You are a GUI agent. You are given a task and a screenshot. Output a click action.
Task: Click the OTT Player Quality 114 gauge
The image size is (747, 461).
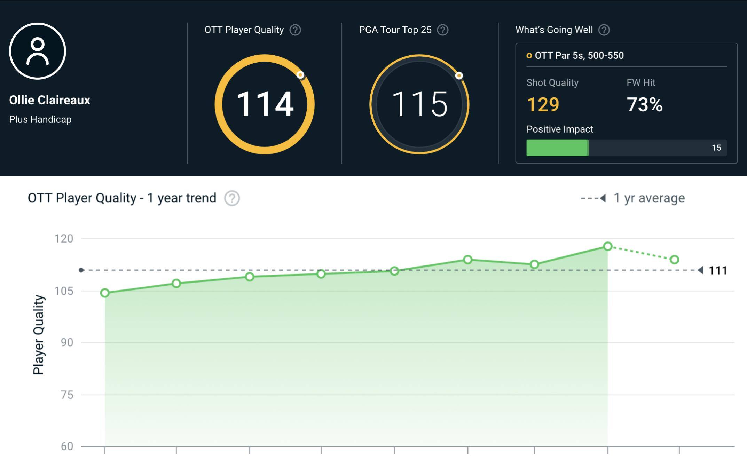(265, 104)
